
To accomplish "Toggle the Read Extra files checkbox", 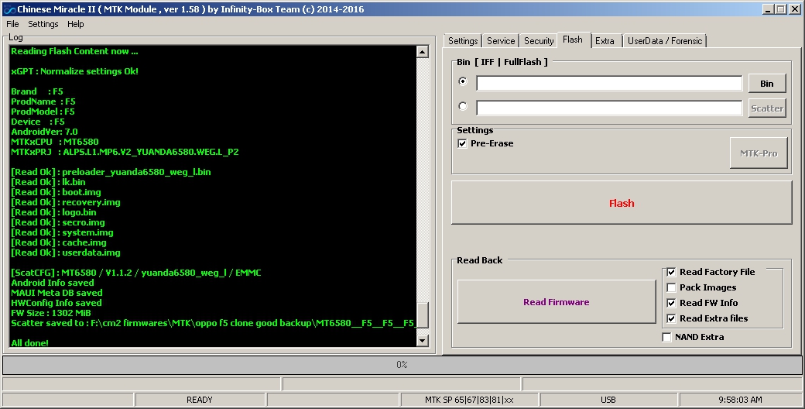I will [671, 318].
